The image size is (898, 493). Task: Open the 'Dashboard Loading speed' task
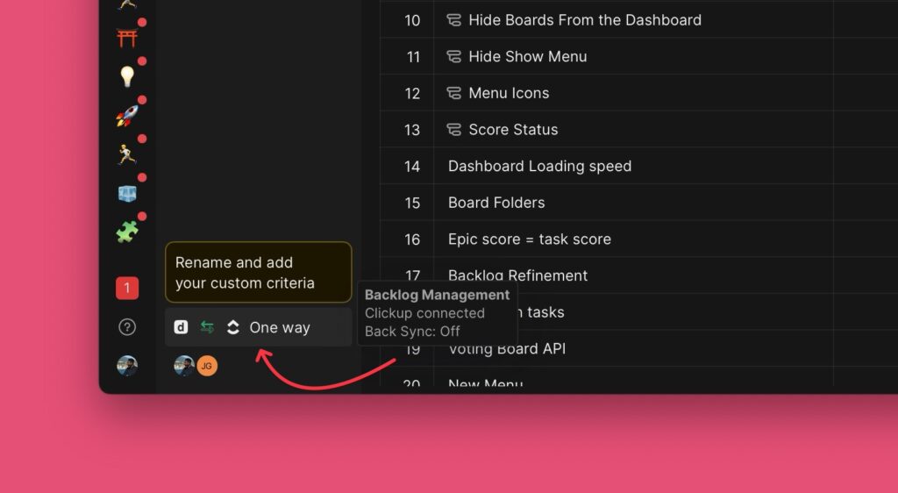click(x=539, y=166)
